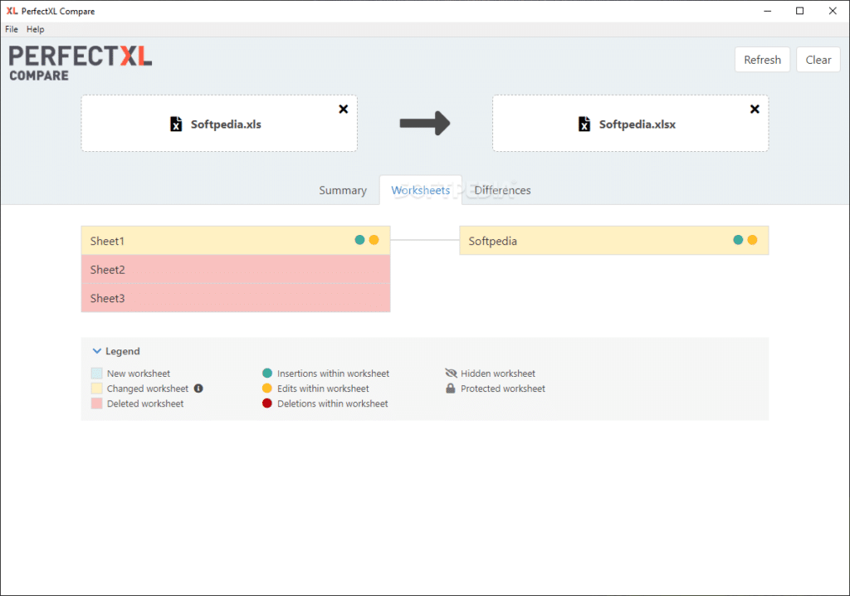Open the Help menu
850x596 pixels.
pyautogui.click(x=35, y=29)
